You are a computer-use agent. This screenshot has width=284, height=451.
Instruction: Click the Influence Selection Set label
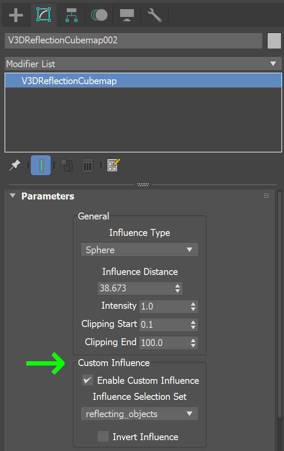click(140, 397)
